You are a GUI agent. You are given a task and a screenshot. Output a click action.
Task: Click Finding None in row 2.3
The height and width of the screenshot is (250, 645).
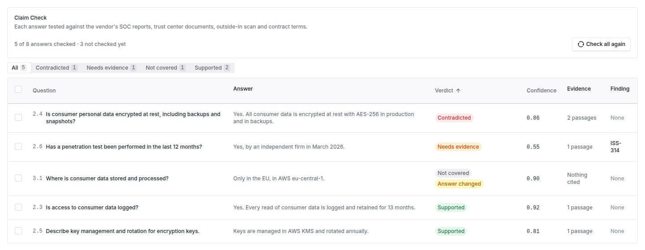coord(617,208)
